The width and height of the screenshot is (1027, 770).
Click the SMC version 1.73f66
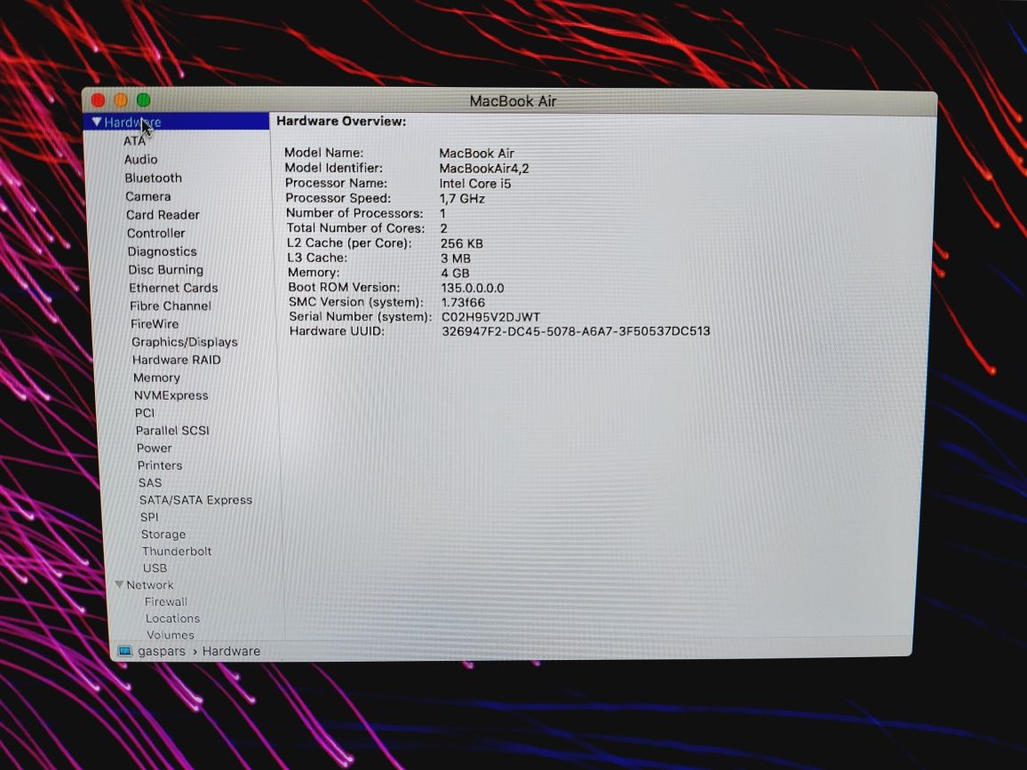[x=463, y=302]
